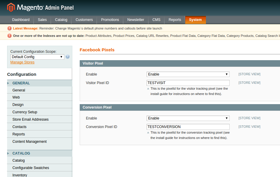Open the Sales menu

(x=42, y=20)
